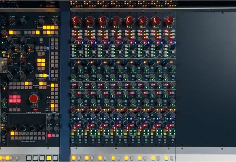Enable SOLO on the first channel strip
Image resolution: width=236 pixels, height=162 pixels.
pyautogui.click(x=74, y=158)
